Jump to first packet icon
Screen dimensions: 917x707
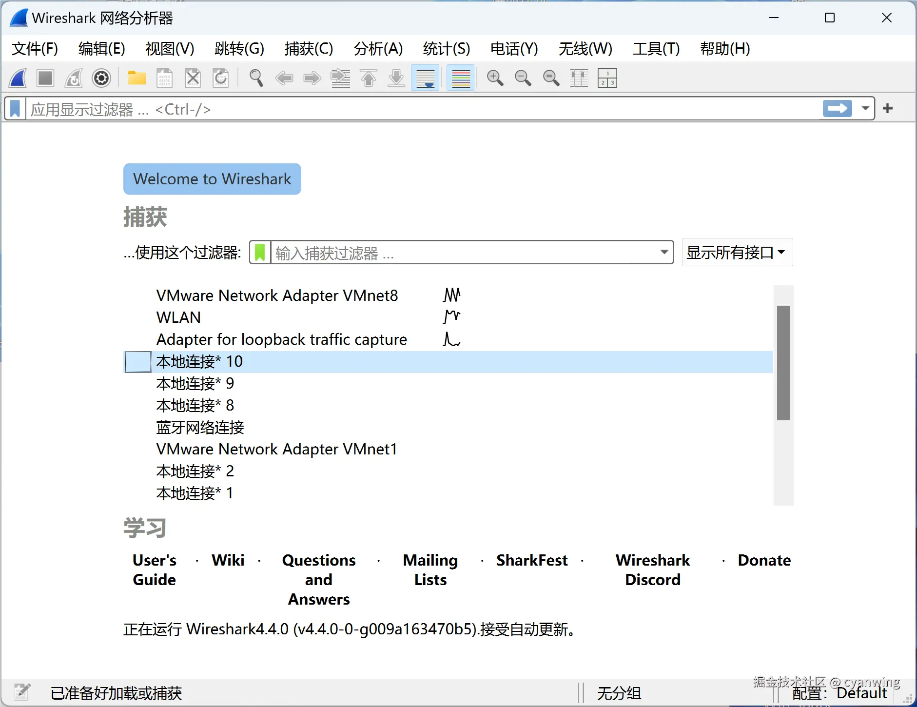369,78
